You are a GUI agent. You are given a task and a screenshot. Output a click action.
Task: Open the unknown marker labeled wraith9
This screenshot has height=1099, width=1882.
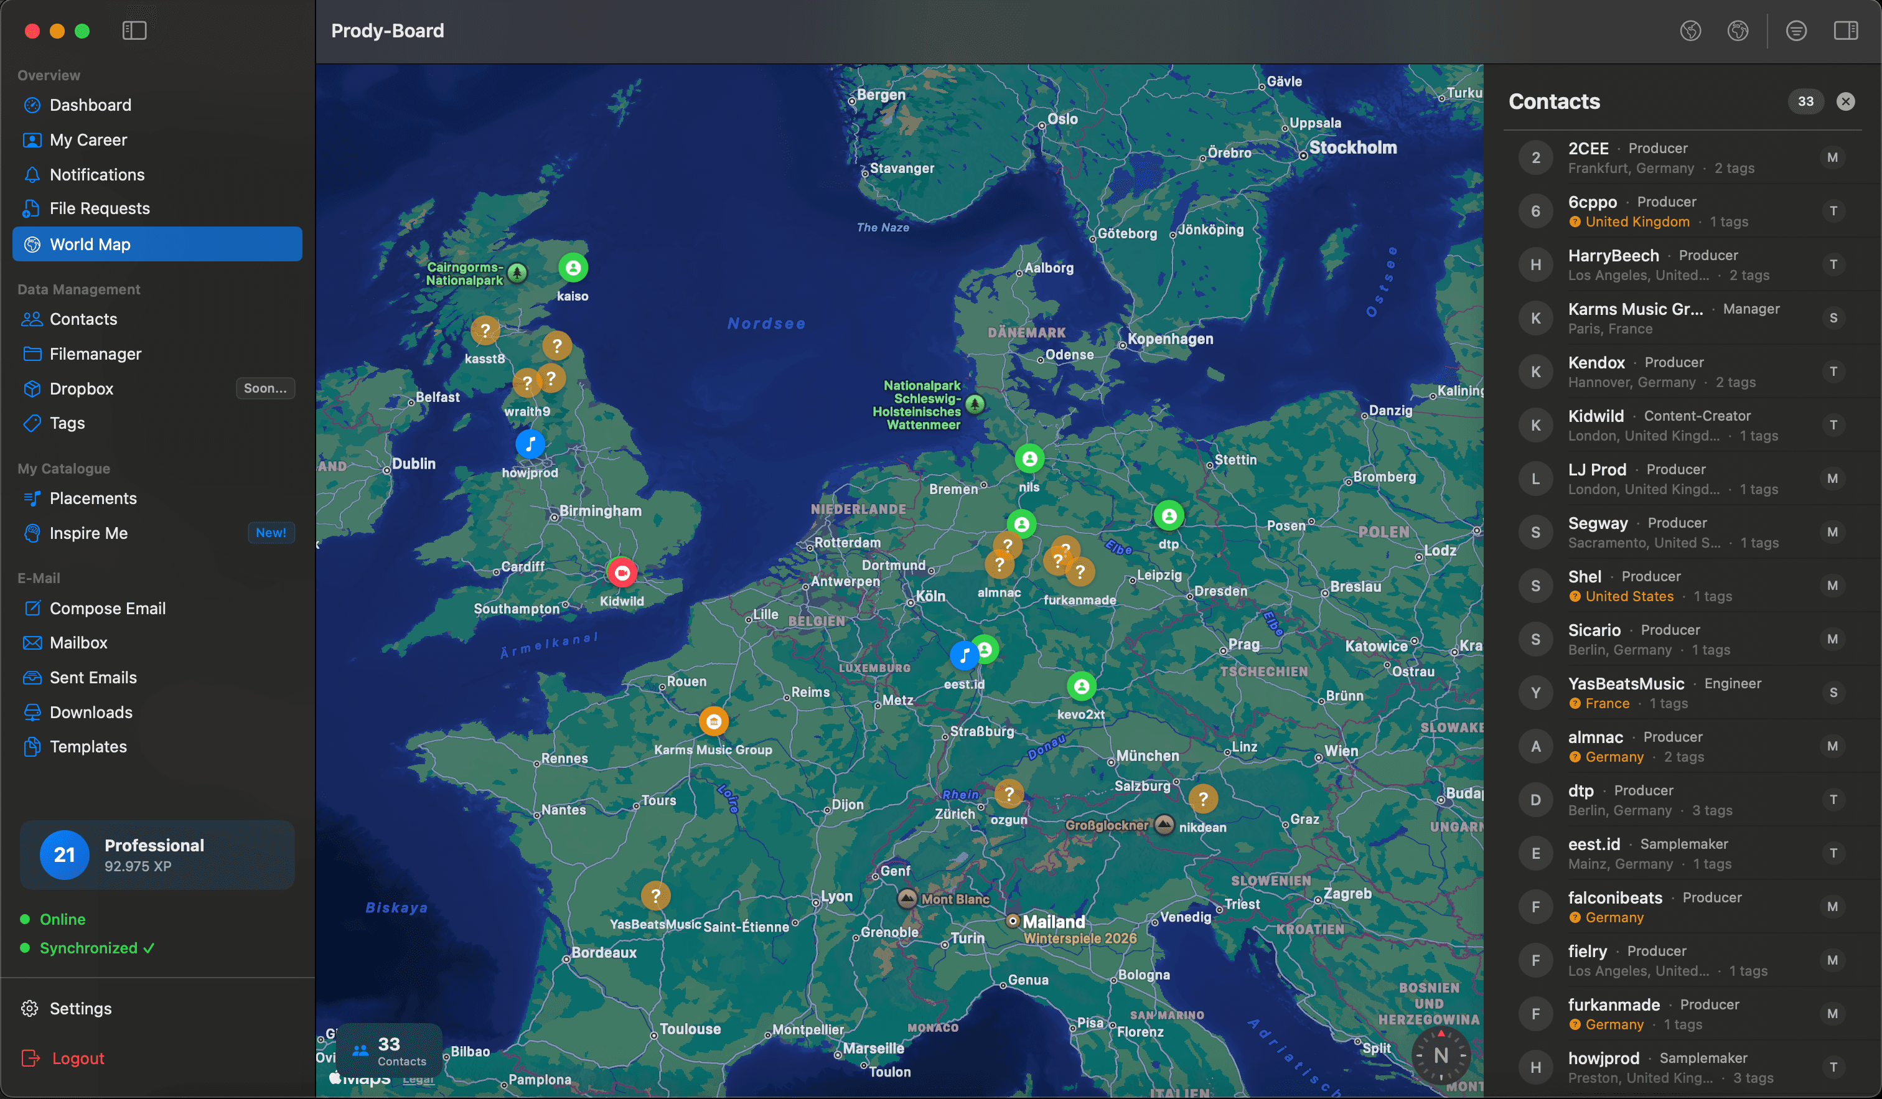[x=529, y=382]
